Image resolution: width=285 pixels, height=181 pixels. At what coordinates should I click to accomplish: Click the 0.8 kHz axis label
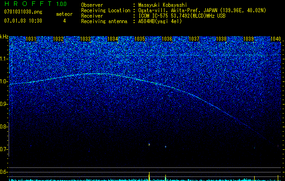4,127
